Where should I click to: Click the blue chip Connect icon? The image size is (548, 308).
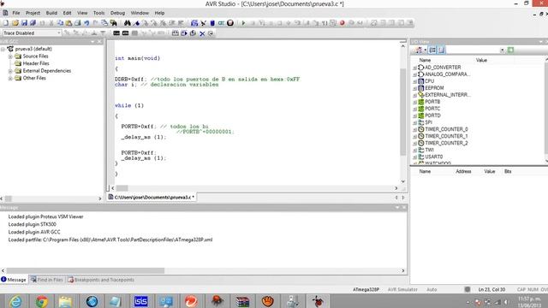coord(212,23)
